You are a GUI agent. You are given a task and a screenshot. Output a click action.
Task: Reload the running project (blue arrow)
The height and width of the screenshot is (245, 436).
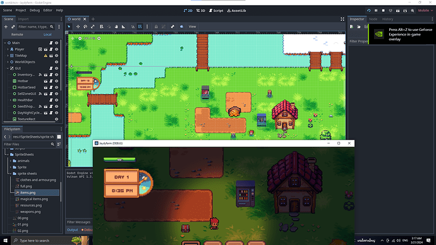point(369,11)
